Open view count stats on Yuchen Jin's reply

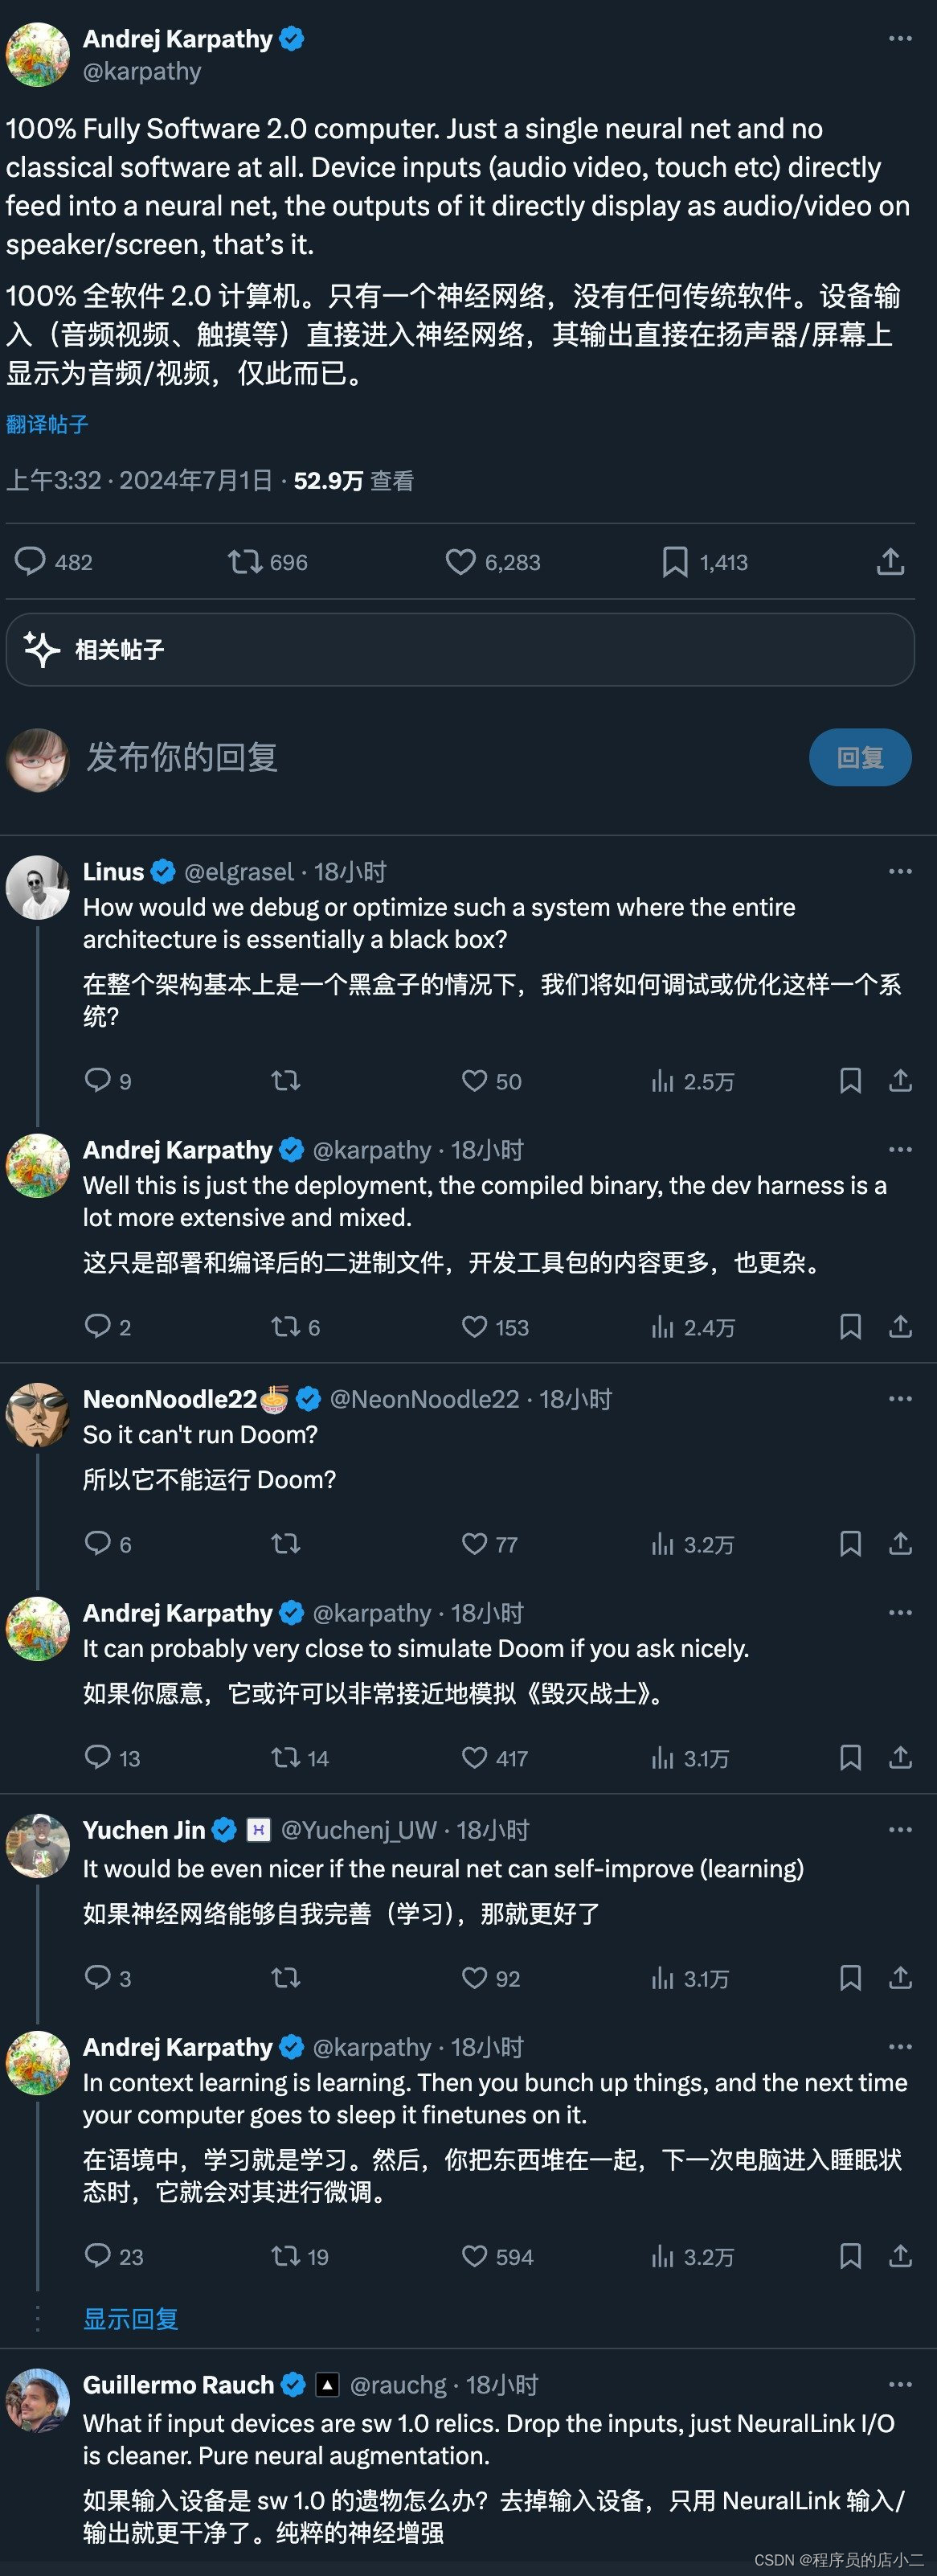pyautogui.click(x=663, y=1977)
